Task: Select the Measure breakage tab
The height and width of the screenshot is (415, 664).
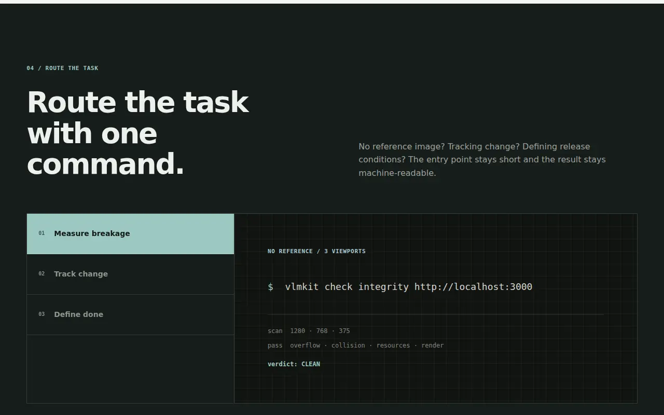Action: 130,233
